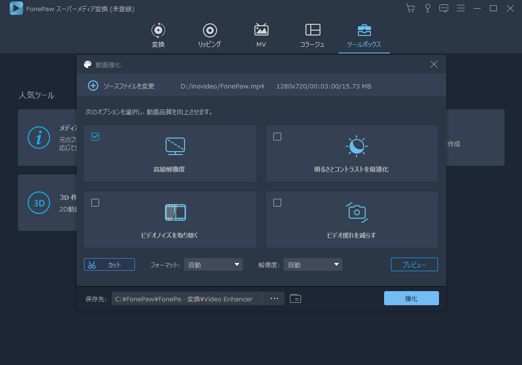Open the feedback chat bubble icon
This screenshot has width=522, height=365.
pyautogui.click(x=444, y=8)
